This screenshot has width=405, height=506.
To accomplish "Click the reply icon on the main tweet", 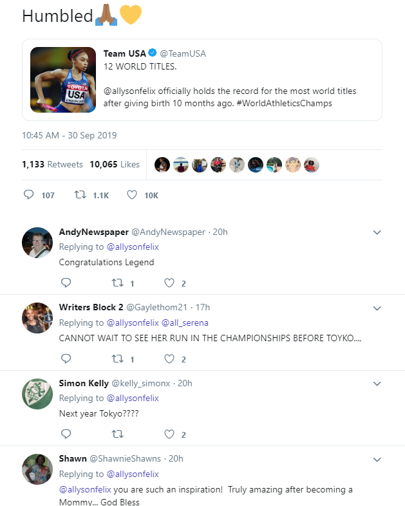I will [x=28, y=195].
